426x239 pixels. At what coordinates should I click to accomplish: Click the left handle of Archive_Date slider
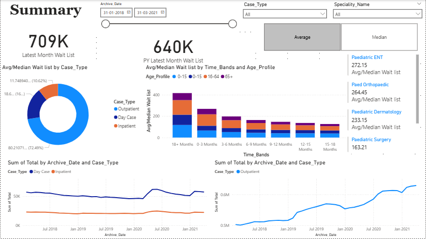click(x=105, y=24)
